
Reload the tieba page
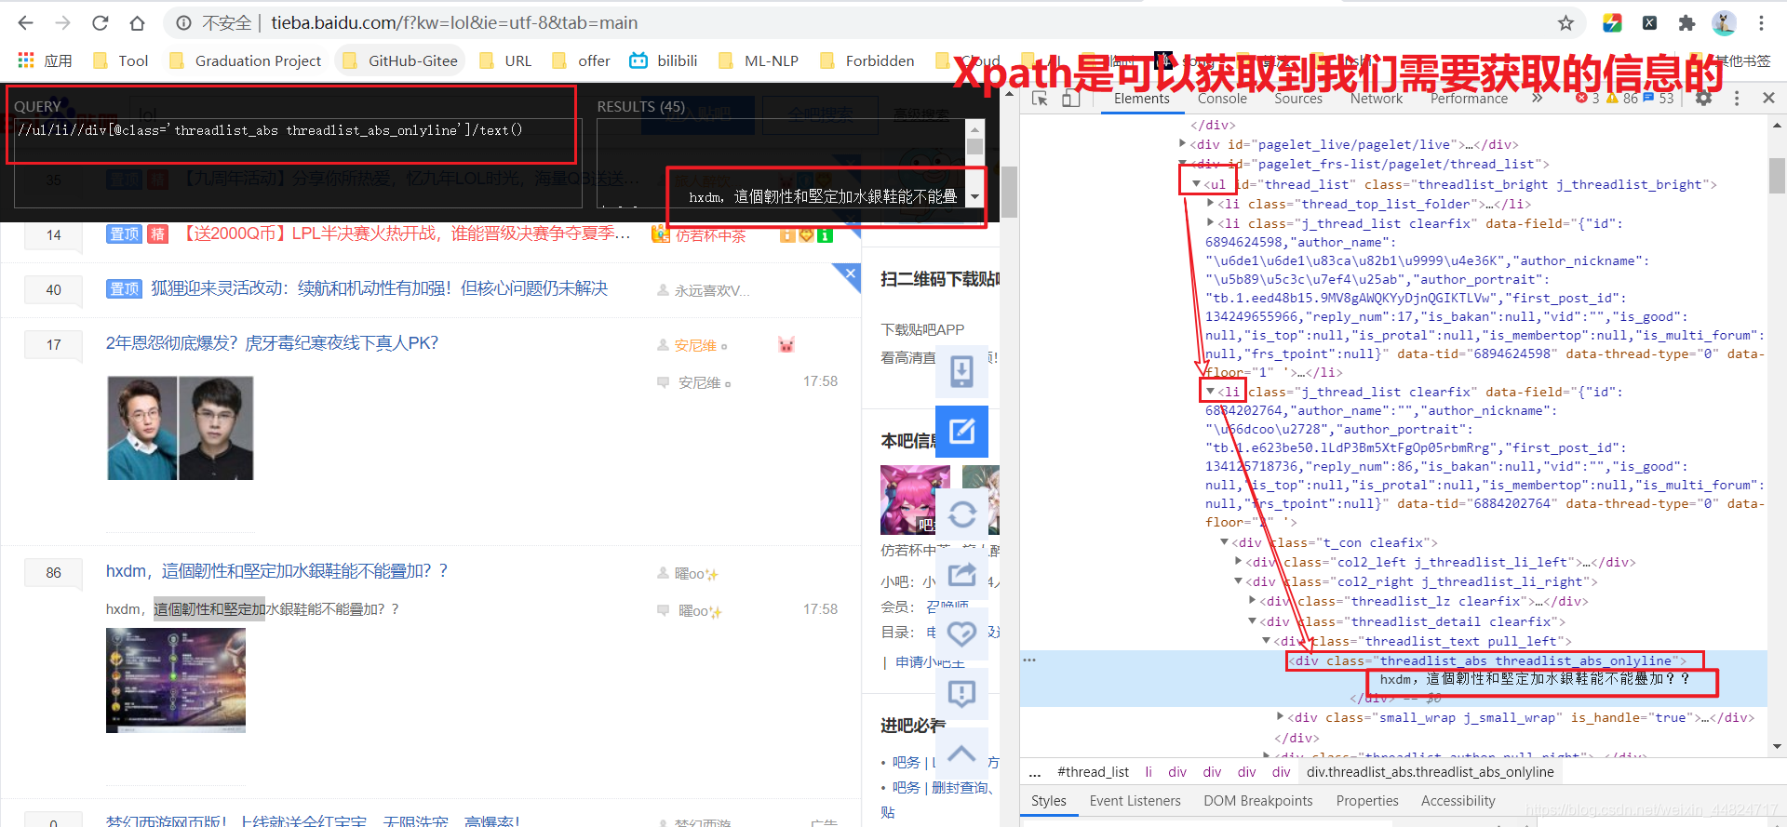(101, 22)
